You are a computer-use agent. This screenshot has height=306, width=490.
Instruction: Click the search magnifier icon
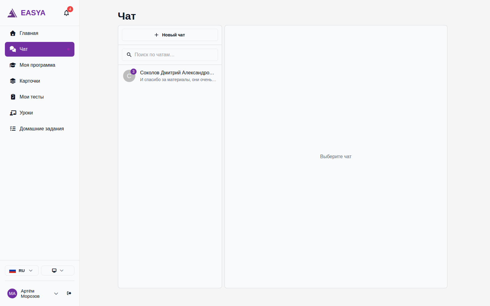coord(129,55)
